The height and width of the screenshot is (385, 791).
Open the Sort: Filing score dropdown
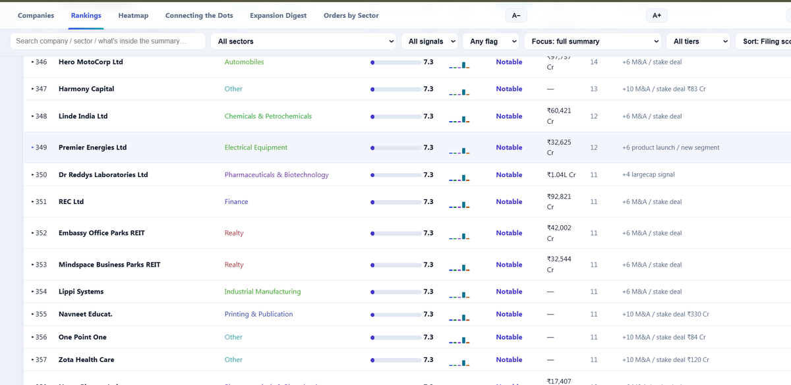[x=763, y=41]
